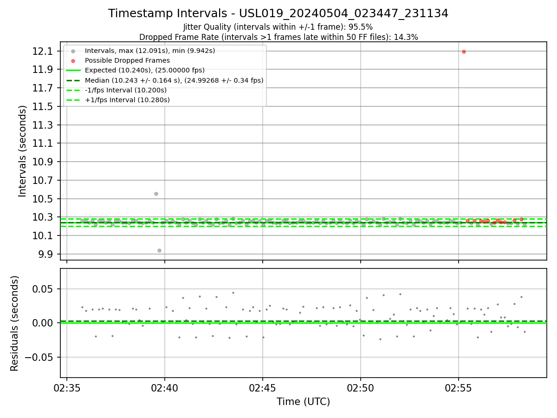
Task: Click the 02:50 x-axis tick label
Action: tap(361, 387)
